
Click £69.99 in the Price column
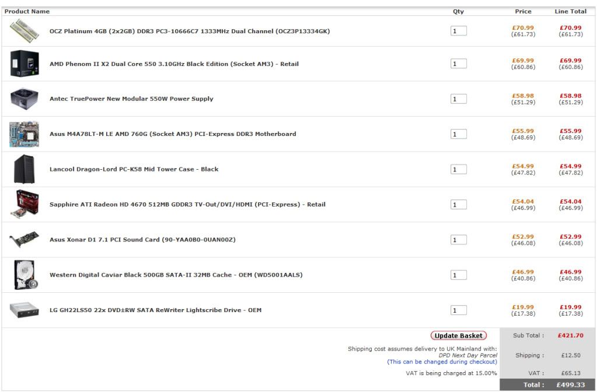523,61
